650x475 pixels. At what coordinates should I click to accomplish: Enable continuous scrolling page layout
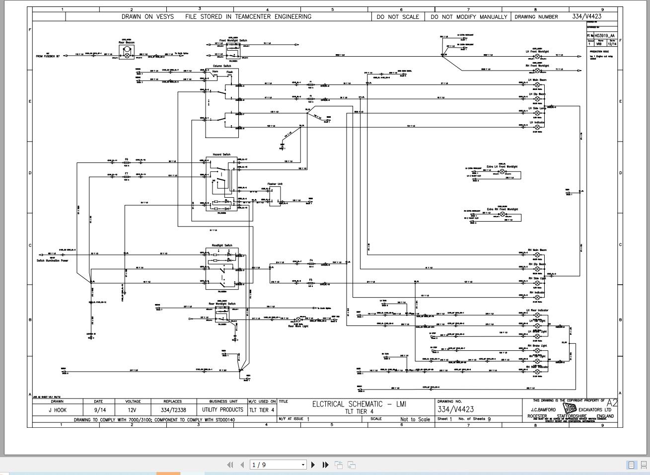[x=643, y=465]
